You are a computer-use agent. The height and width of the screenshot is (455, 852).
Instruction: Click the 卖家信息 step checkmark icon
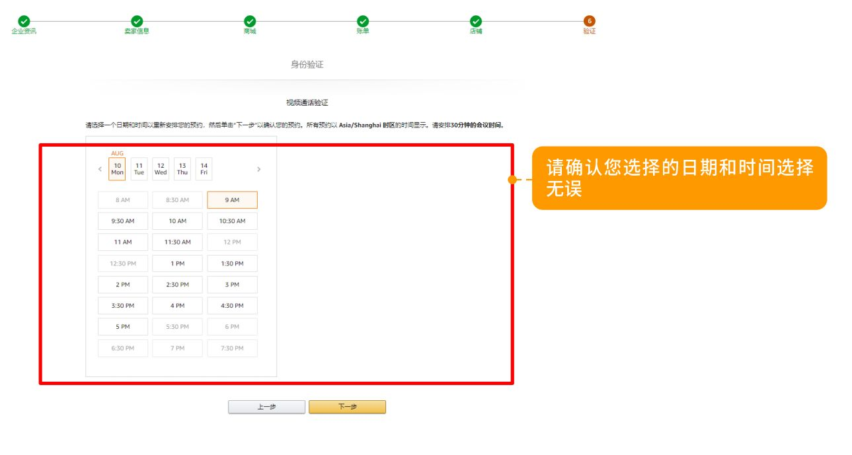tap(137, 21)
